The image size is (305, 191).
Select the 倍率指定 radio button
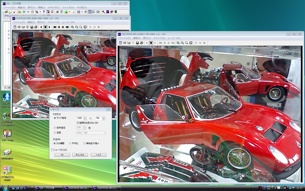(x=55, y=128)
